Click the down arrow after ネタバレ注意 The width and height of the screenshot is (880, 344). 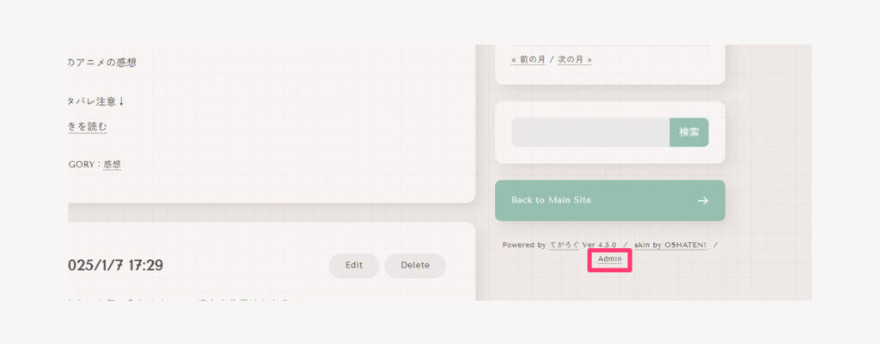(121, 101)
